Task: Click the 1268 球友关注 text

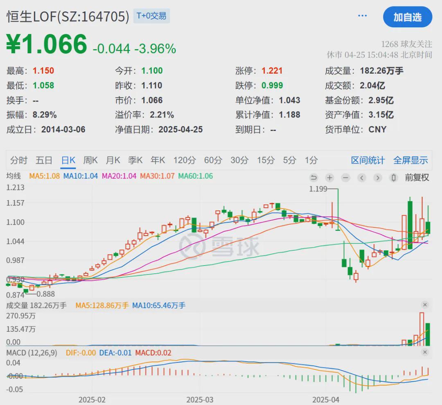Action: 406,44
